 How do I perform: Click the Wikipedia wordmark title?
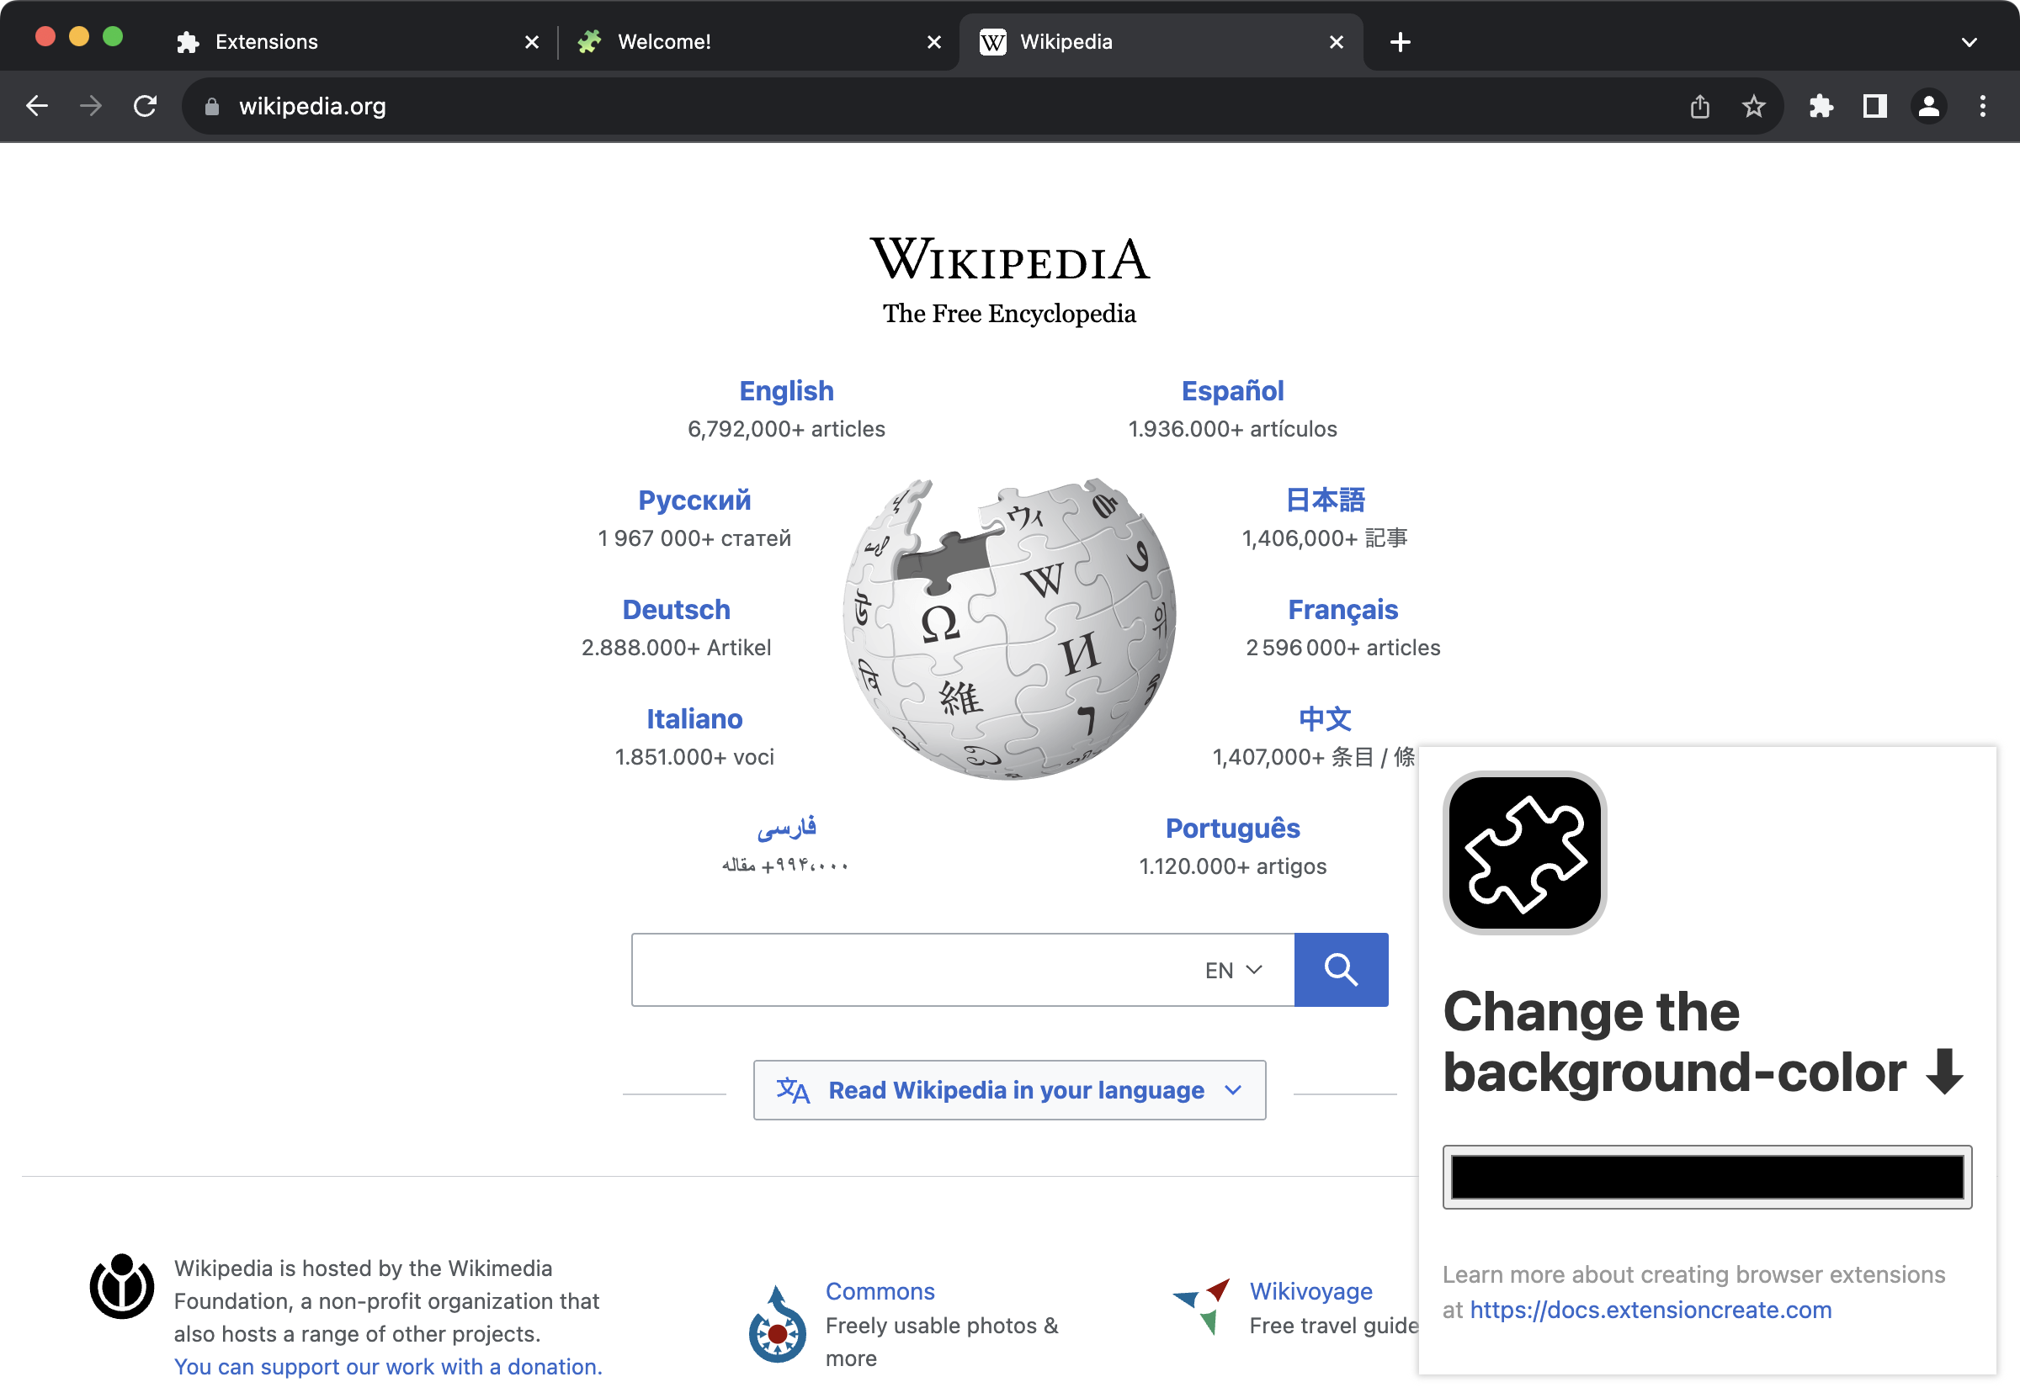click(1009, 259)
